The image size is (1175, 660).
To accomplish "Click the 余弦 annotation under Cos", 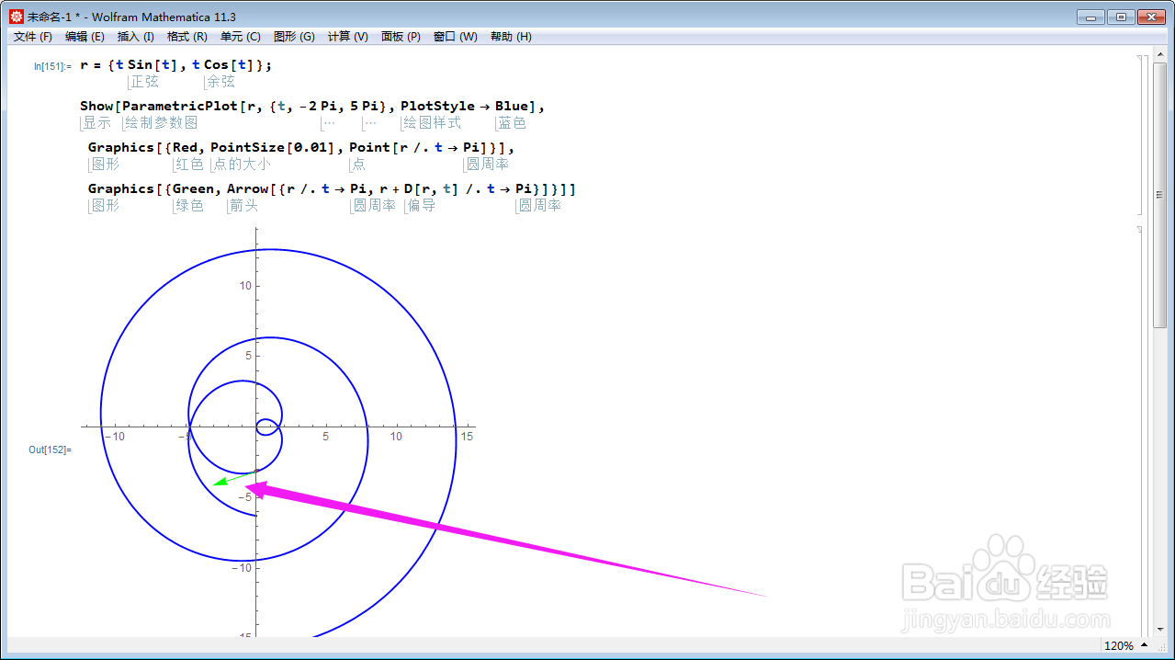I will [221, 82].
